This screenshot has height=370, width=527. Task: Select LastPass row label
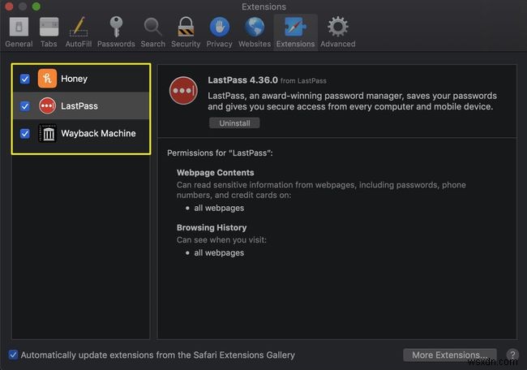click(x=79, y=106)
